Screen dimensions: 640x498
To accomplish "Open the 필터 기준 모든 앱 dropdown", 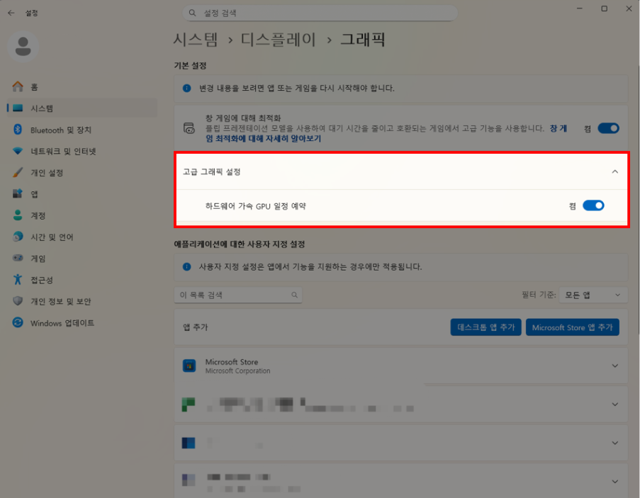I will point(593,295).
